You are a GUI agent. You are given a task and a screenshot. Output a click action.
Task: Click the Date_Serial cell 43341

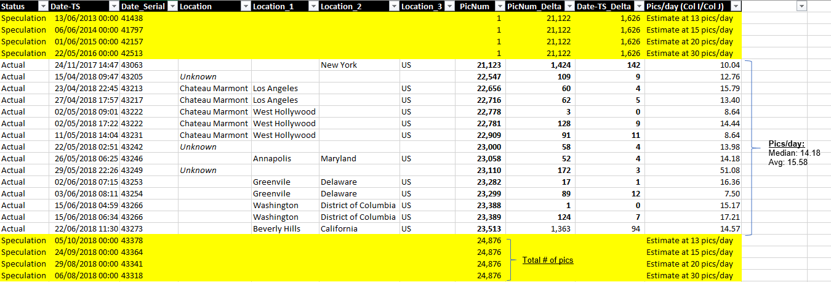click(x=148, y=264)
